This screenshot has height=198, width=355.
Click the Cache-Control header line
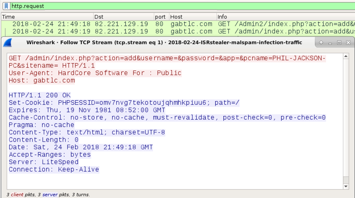pos(167,118)
